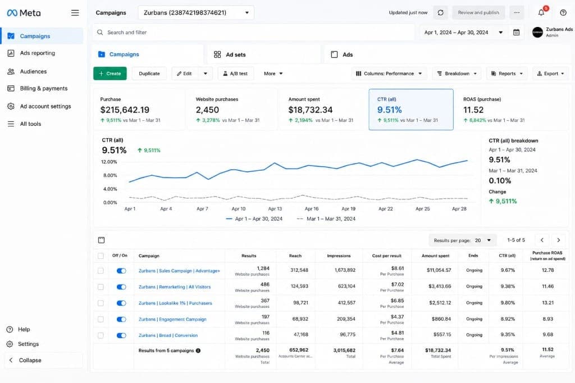Open the three-dots more options button
This screenshot has width=575, height=383.
pos(517,12)
